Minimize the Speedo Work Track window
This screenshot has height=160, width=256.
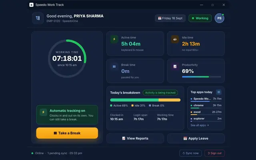click(x=202, y=5)
